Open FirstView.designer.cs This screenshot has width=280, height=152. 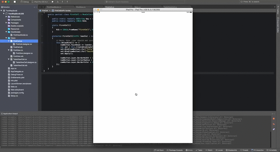pyautogui.click(x=23, y=53)
